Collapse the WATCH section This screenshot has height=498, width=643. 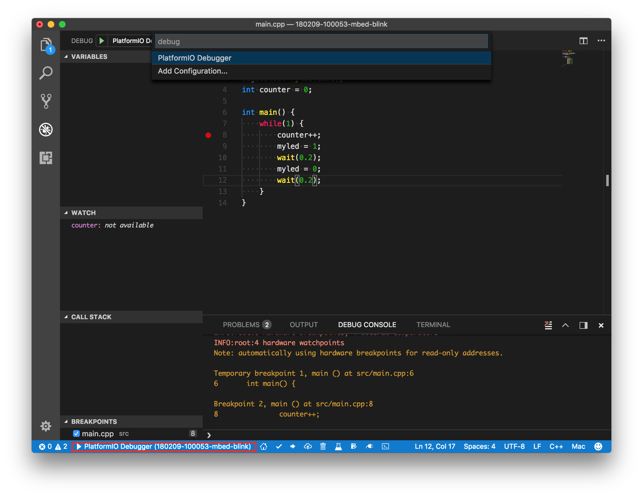pos(66,212)
